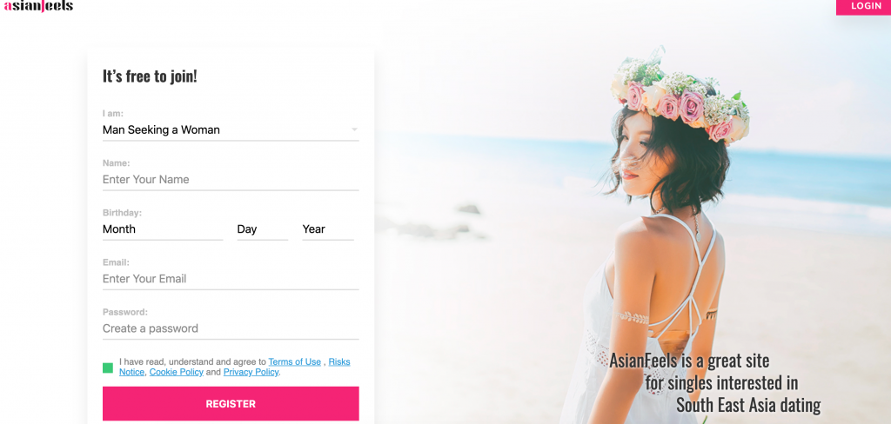Click the dropdown arrow beside Man Seeking a Woman

click(355, 130)
